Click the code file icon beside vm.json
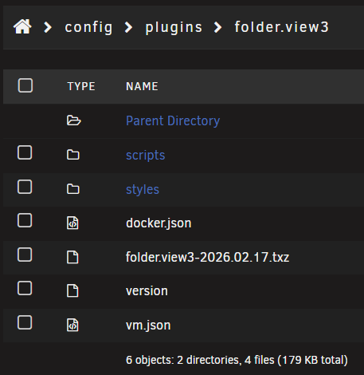The image size is (364, 375). point(72,325)
